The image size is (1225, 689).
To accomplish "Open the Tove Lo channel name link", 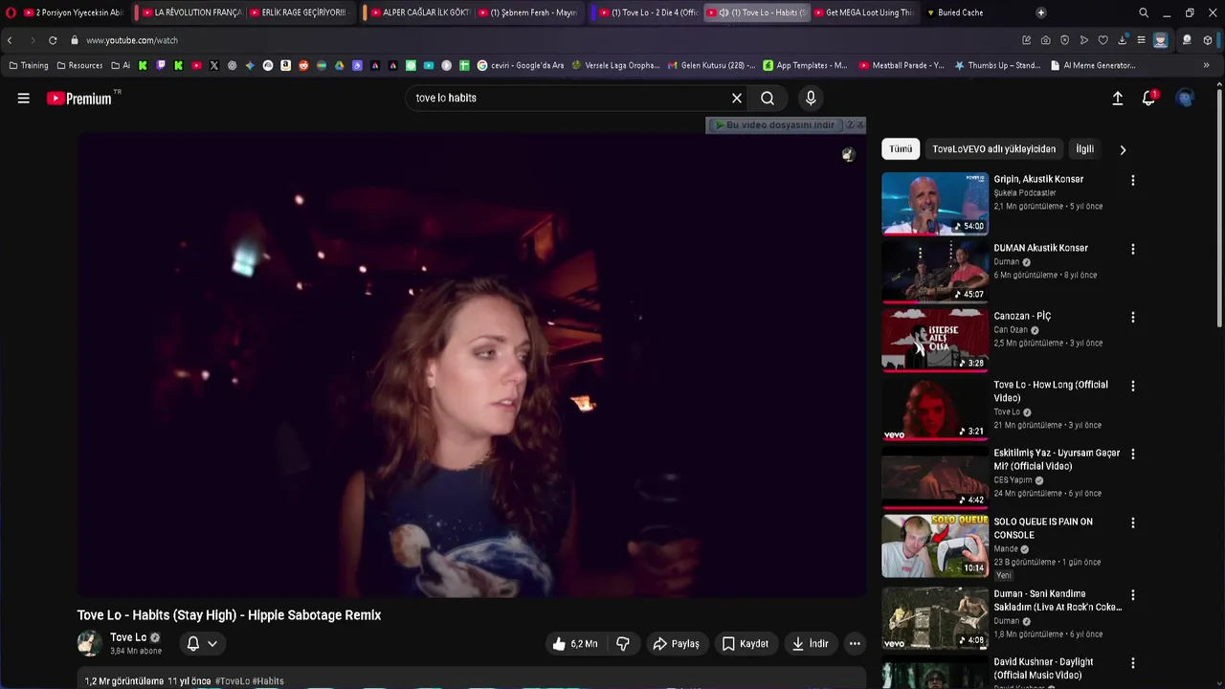I will [128, 637].
